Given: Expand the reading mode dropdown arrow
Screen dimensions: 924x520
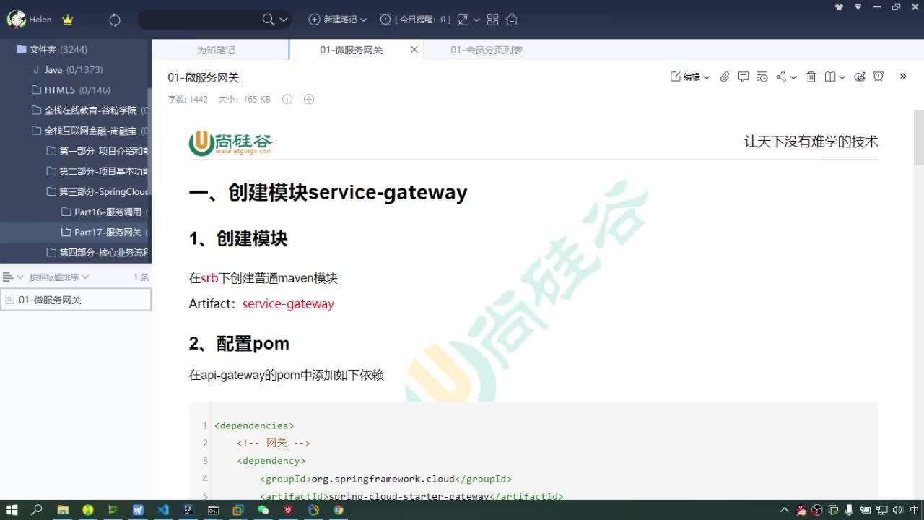Looking at the screenshot, I should pyautogui.click(x=842, y=77).
